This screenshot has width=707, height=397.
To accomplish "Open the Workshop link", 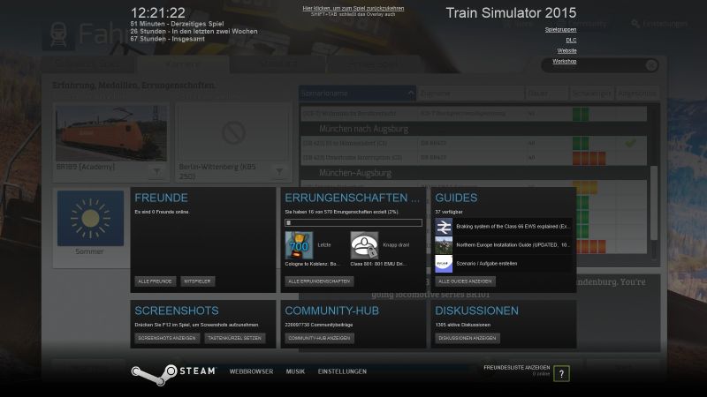I will 565,61.
